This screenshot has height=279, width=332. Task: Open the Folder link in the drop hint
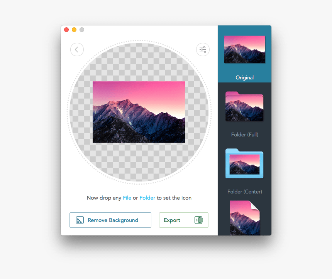coord(147,198)
